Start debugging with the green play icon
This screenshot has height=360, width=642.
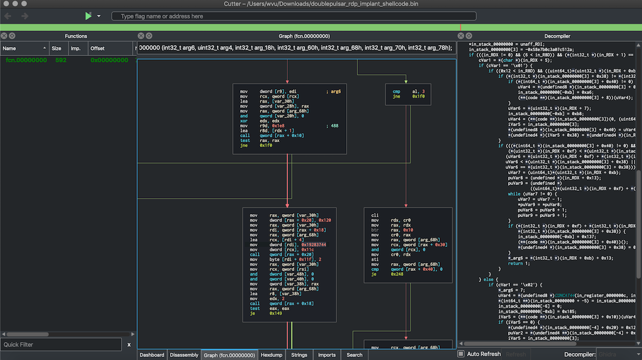[88, 15]
